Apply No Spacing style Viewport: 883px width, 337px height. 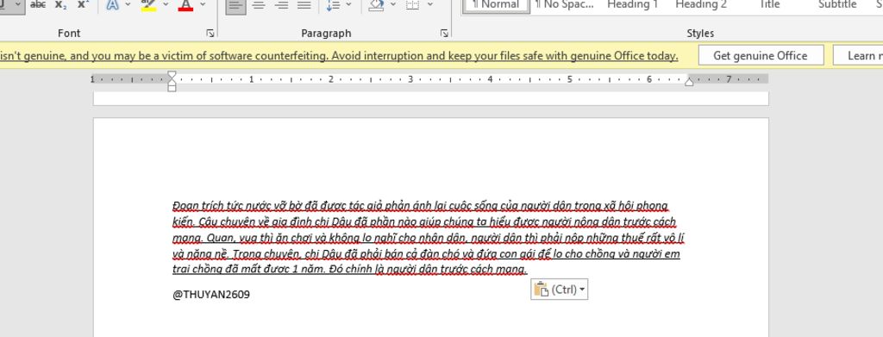564,4
